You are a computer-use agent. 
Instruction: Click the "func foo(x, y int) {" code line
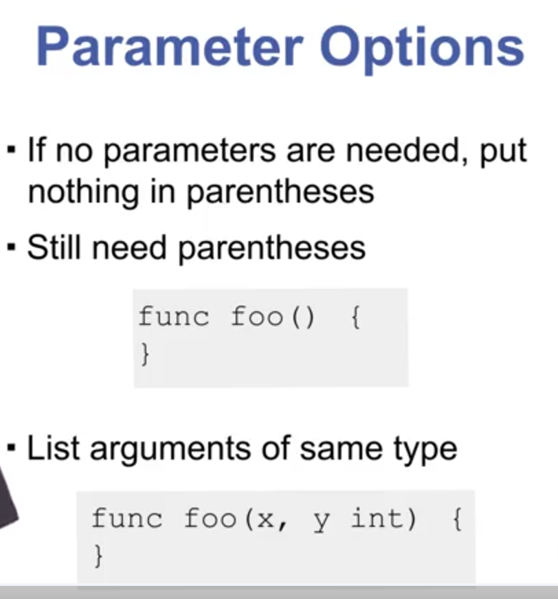tap(276, 519)
